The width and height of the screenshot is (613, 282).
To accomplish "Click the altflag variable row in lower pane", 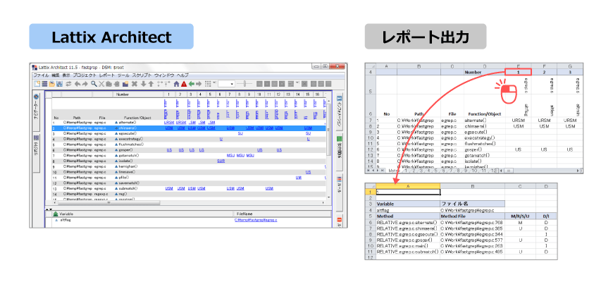I will click(187, 220).
